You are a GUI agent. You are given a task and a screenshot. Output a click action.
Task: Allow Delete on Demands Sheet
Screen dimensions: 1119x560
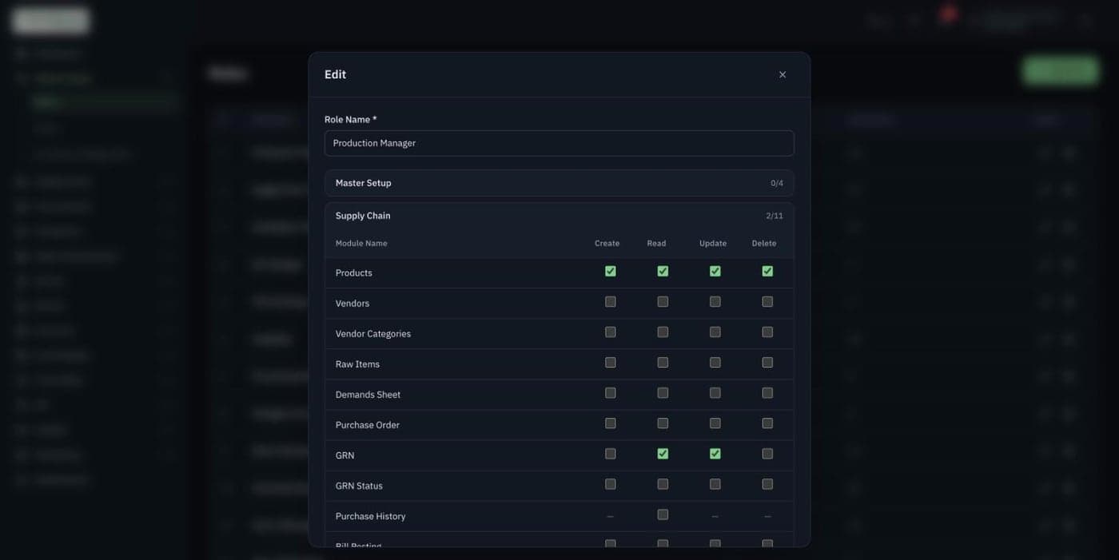click(767, 393)
